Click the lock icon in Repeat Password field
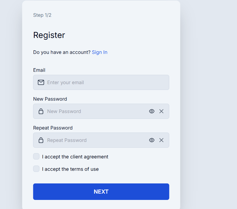This screenshot has width=237, height=209. (41, 140)
